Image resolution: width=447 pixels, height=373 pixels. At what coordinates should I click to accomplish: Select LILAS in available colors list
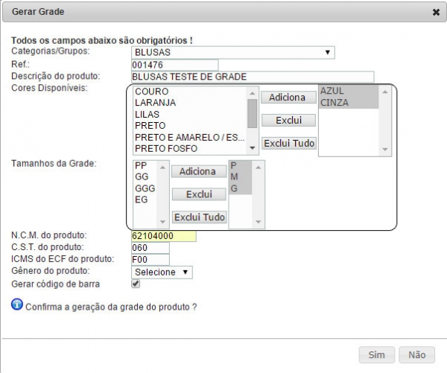click(190, 114)
